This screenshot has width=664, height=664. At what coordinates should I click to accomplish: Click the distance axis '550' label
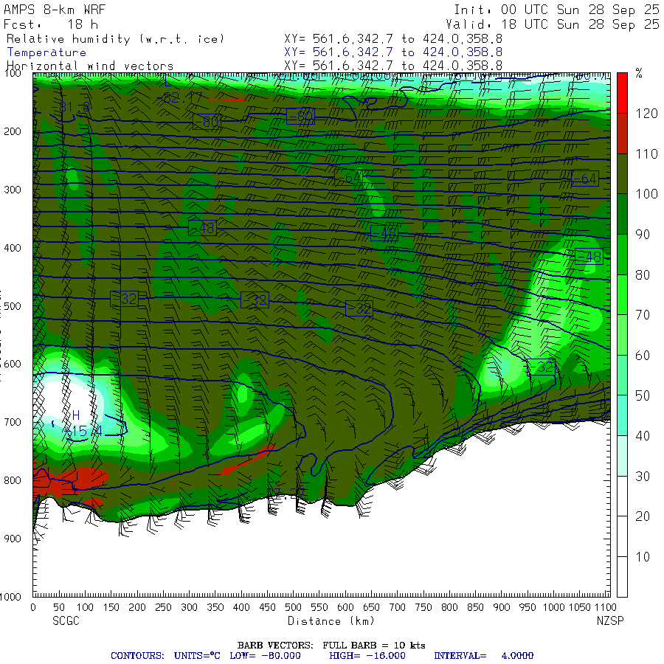click(x=319, y=607)
